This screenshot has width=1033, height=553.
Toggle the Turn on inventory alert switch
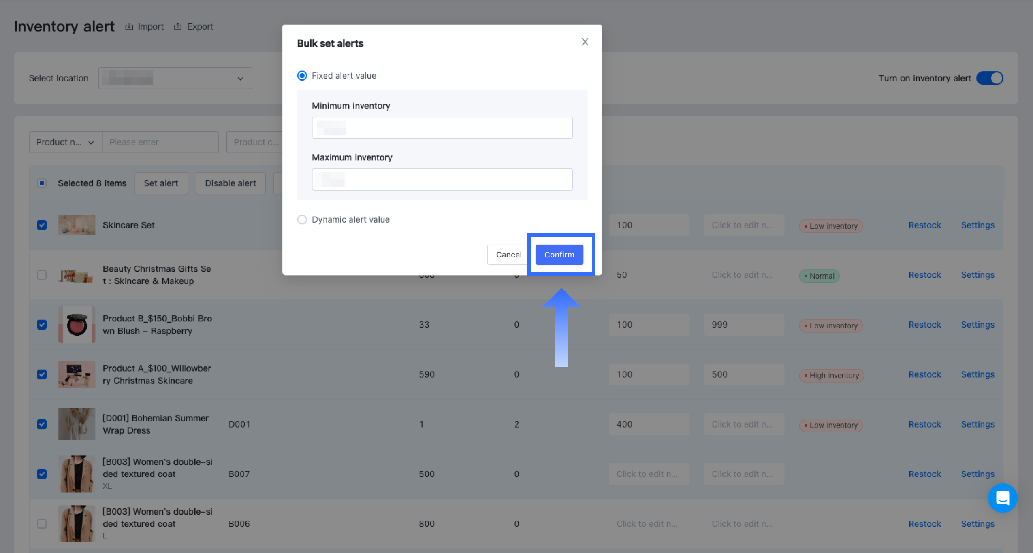pos(989,78)
